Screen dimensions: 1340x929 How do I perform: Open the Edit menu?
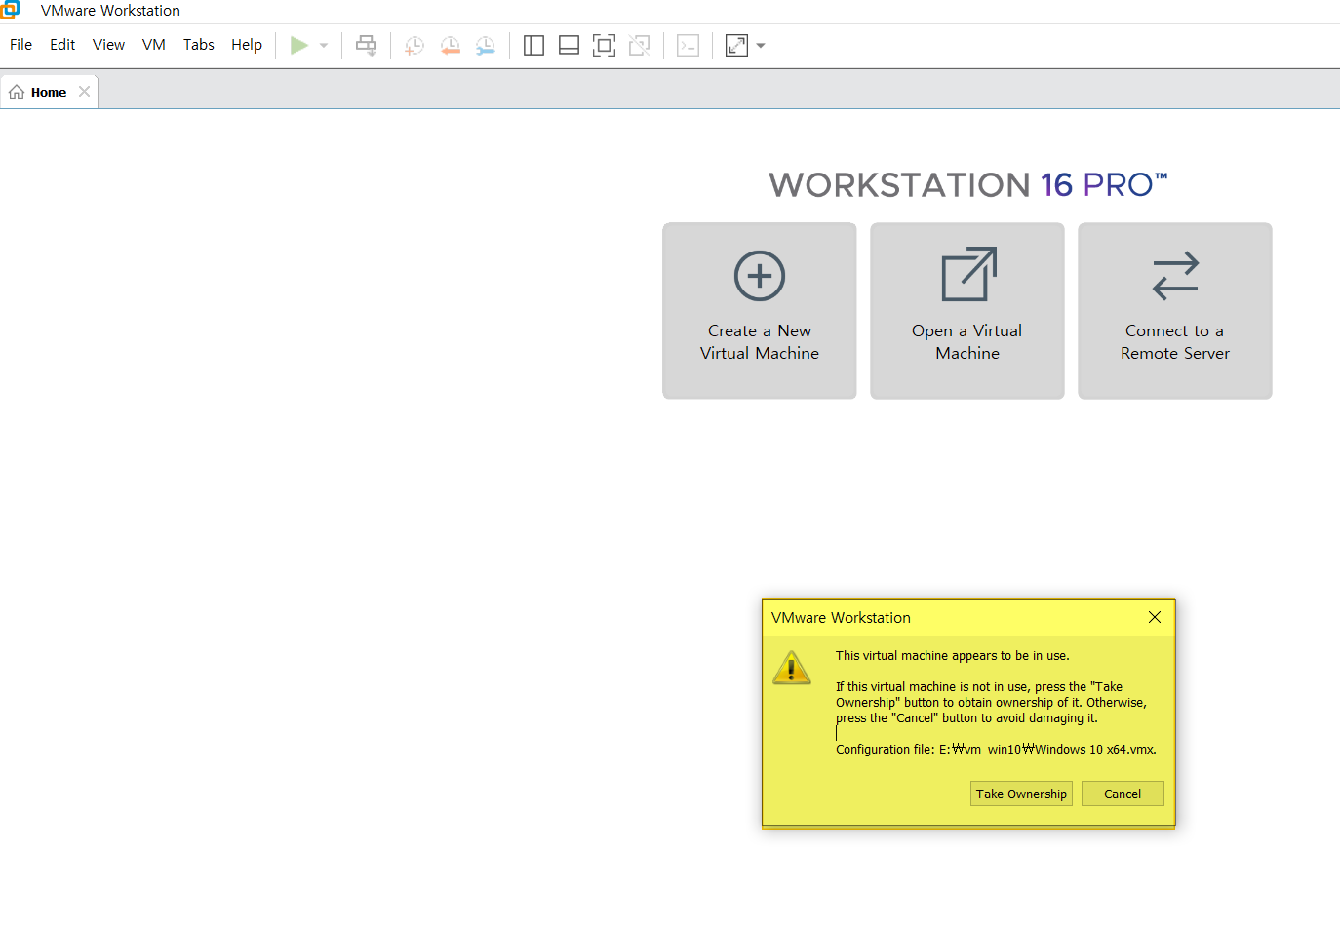[62, 45]
